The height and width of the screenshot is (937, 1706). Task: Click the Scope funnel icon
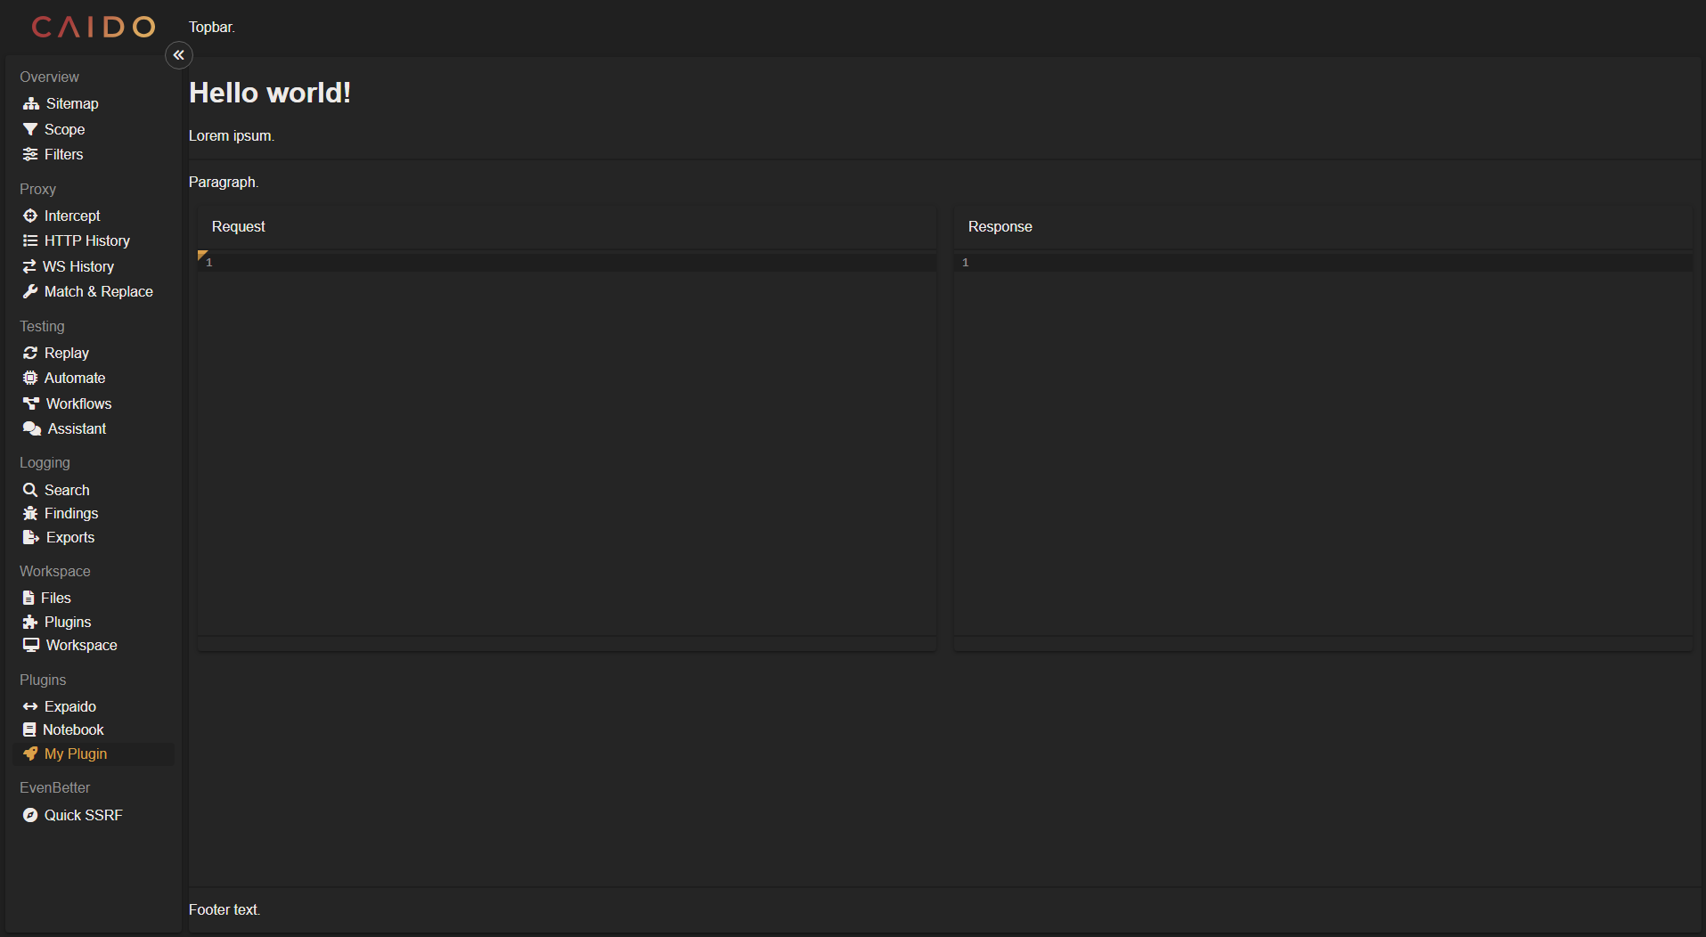click(x=30, y=130)
